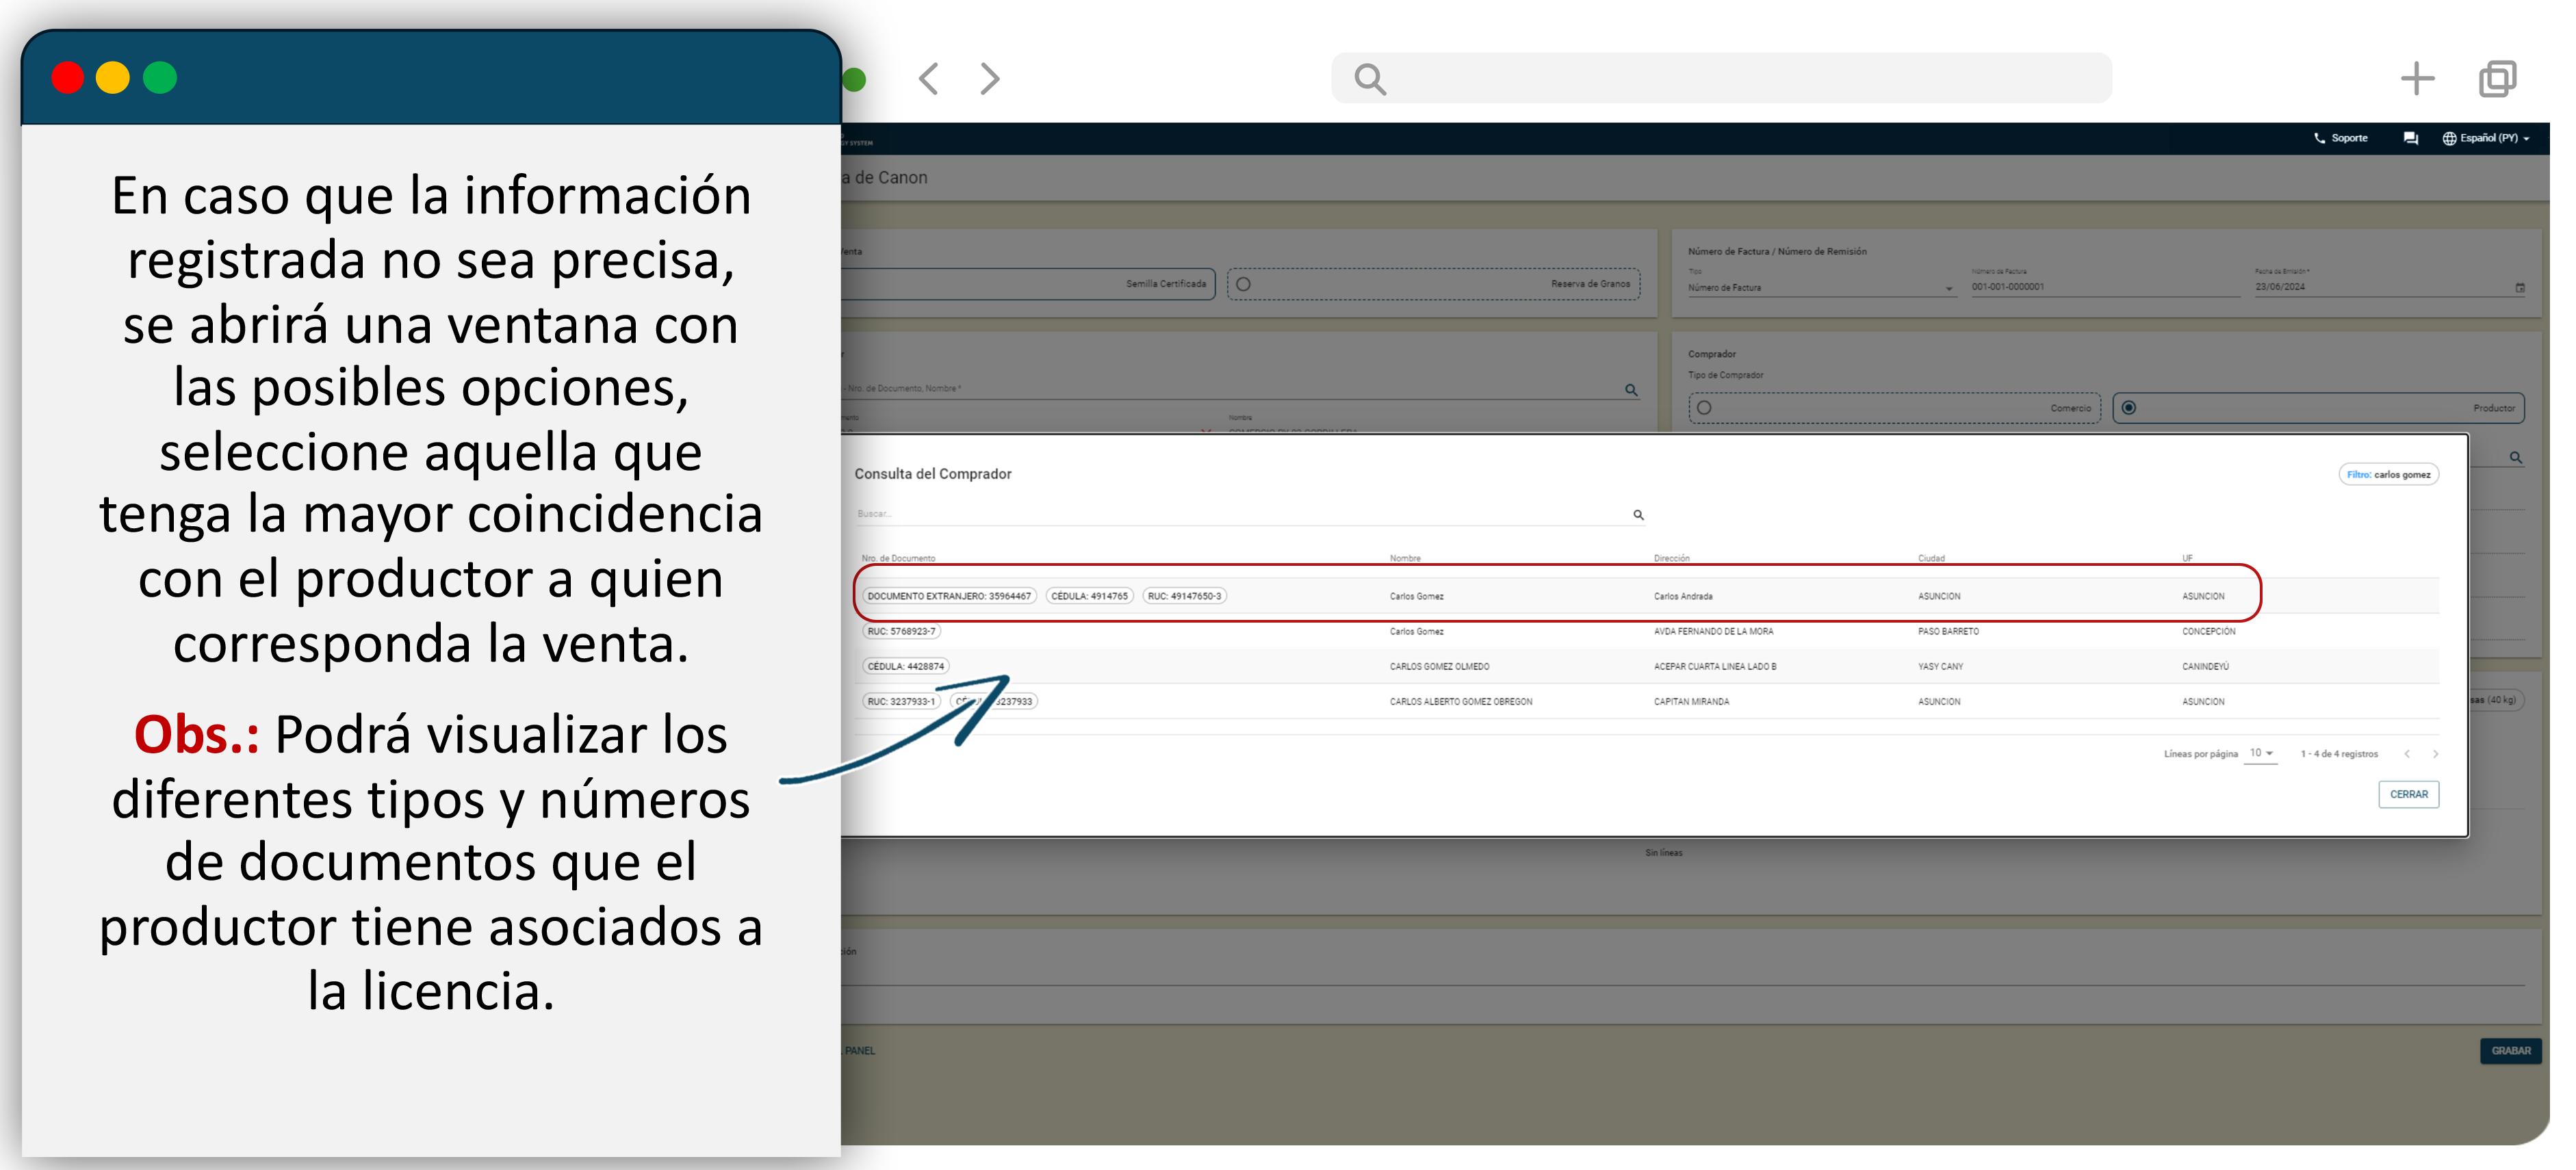2576x1170 pixels.
Task: Click the tab overview windows icon
Action: (2497, 78)
